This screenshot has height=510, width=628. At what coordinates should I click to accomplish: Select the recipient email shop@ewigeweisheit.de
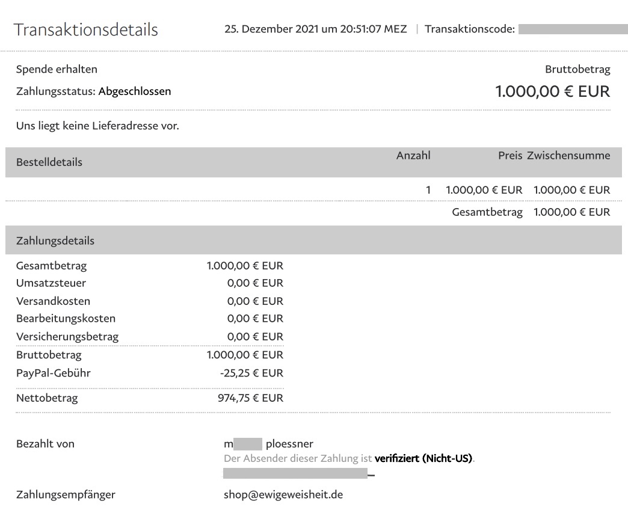tap(283, 494)
